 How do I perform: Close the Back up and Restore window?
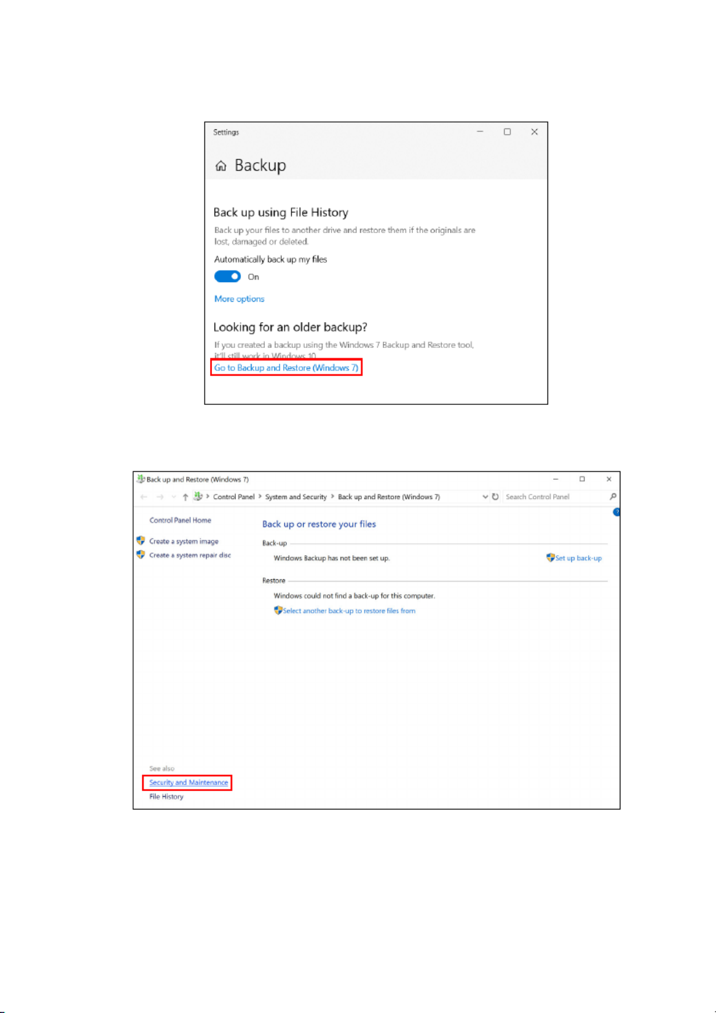tap(609, 479)
